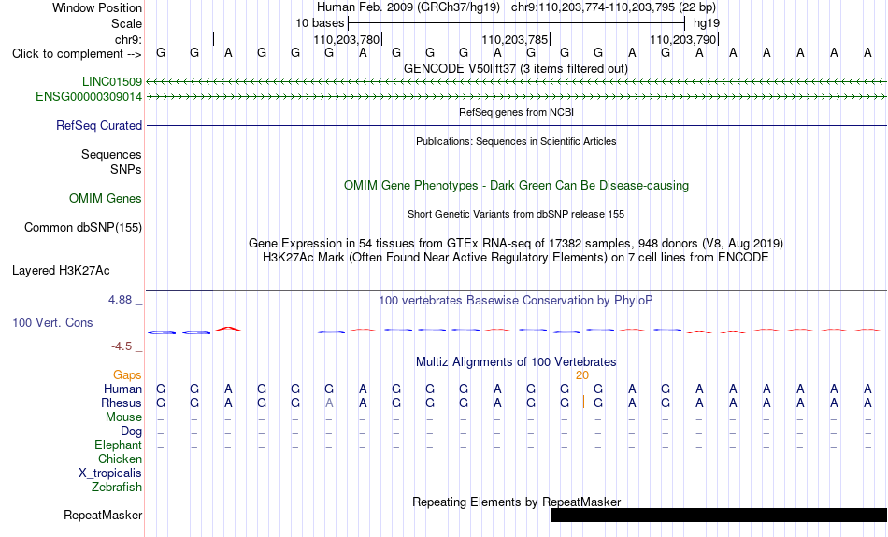
Task: Click 'Publications: Sequences in Scientific Articles' title
Action: [x=516, y=141]
